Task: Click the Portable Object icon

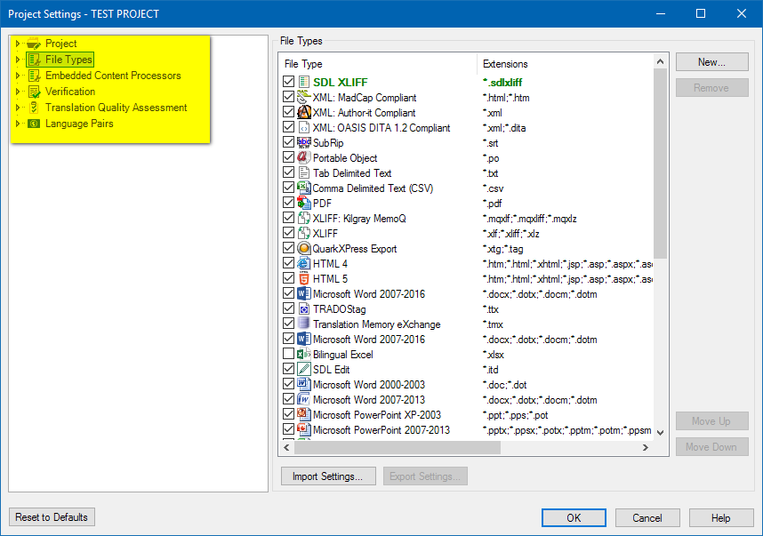Action: click(304, 157)
